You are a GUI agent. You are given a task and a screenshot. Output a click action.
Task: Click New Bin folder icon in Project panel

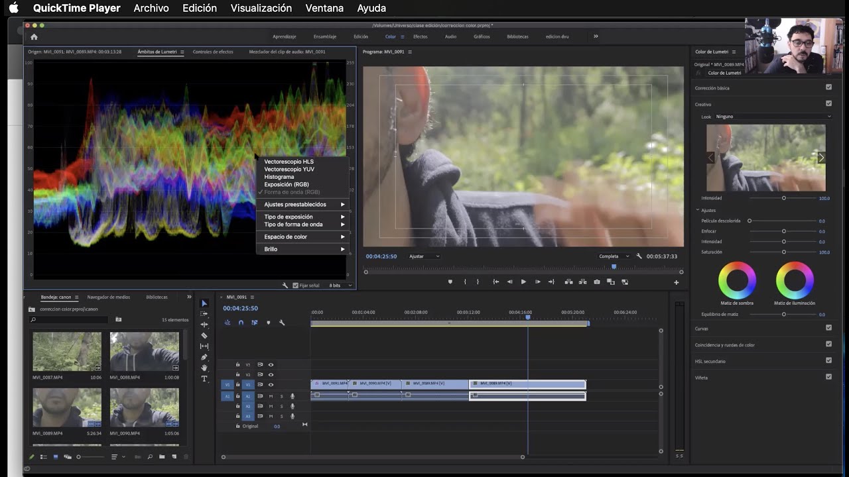(162, 456)
